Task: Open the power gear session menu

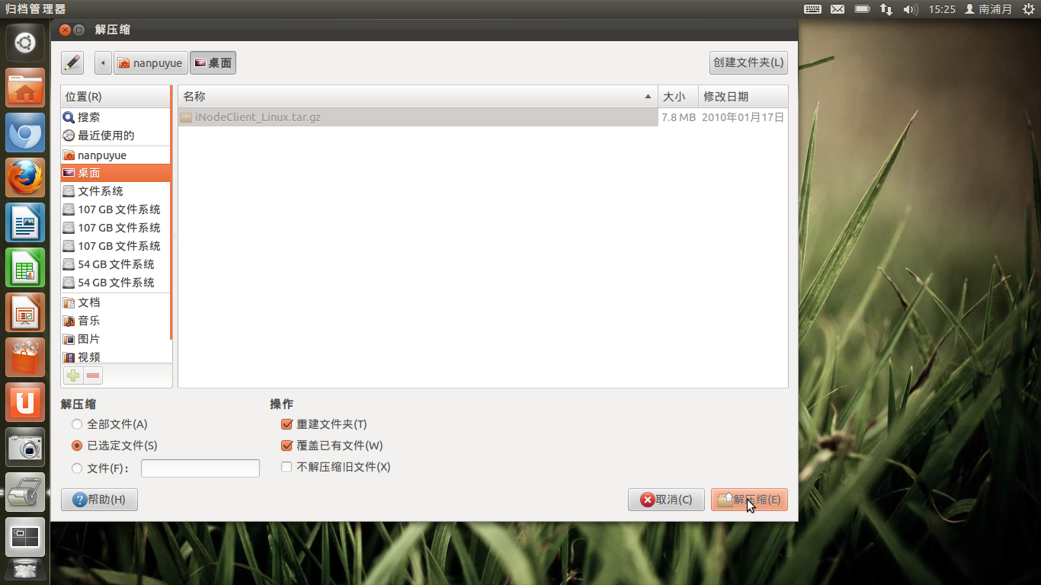Action: (x=1028, y=9)
